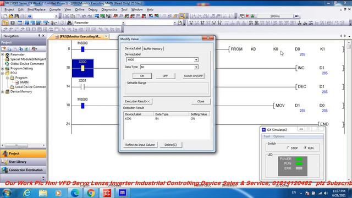Click the Execution Result<< button
The image size is (352, 198).
(137, 101)
